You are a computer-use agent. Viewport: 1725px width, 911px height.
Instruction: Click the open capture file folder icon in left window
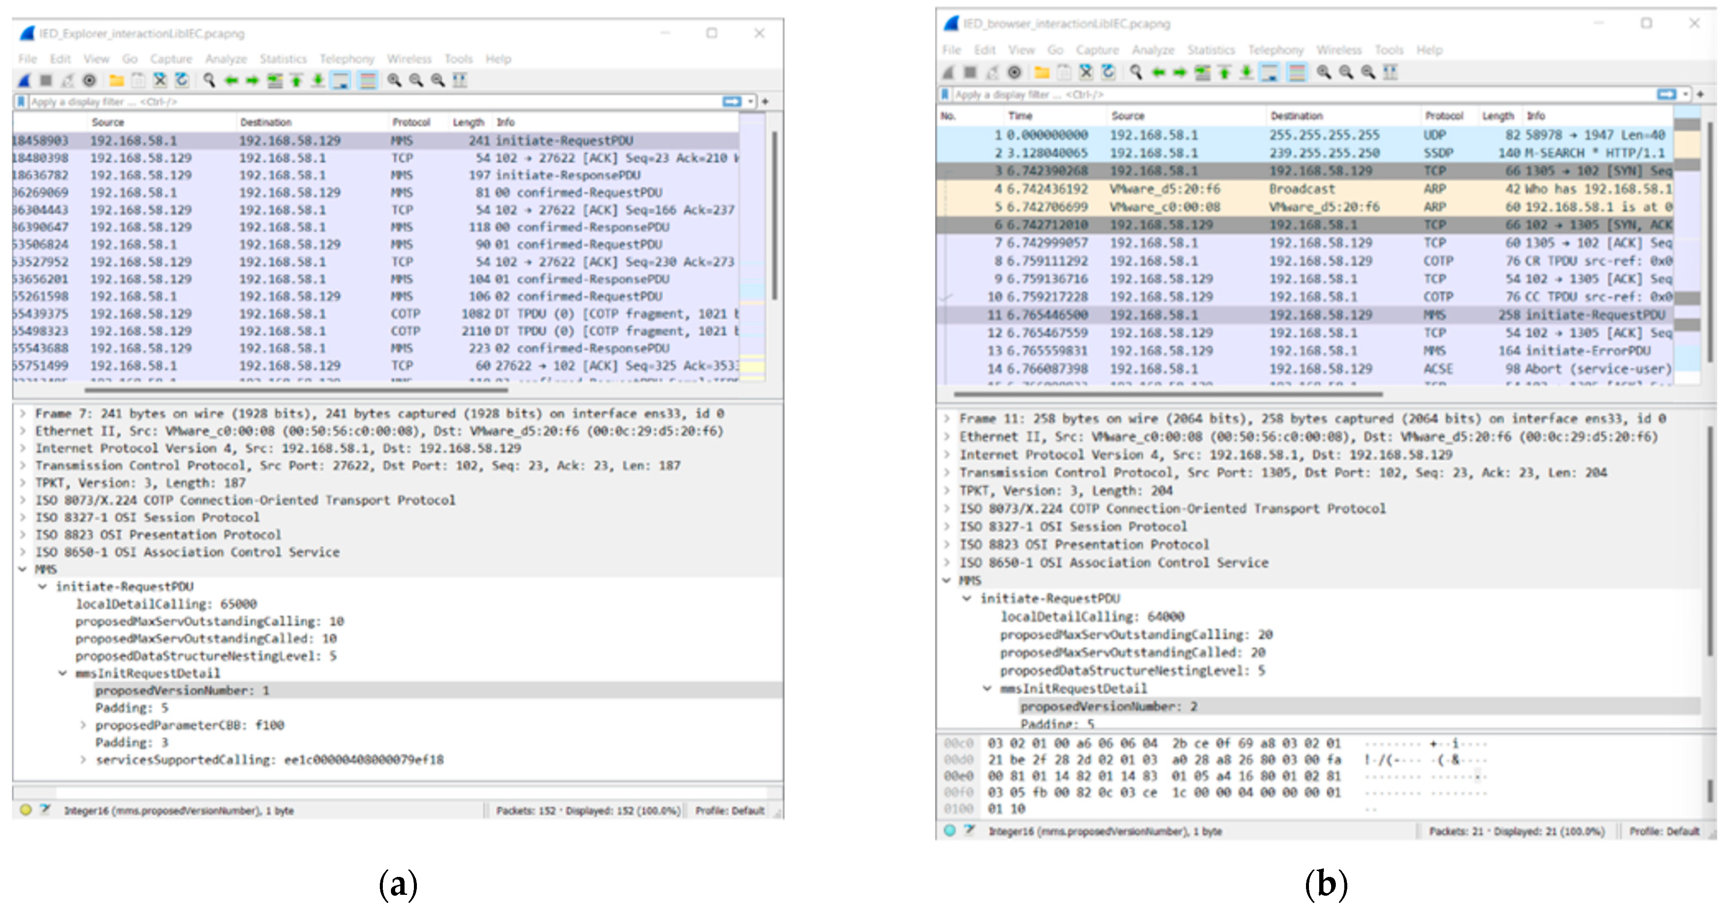tap(117, 81)
